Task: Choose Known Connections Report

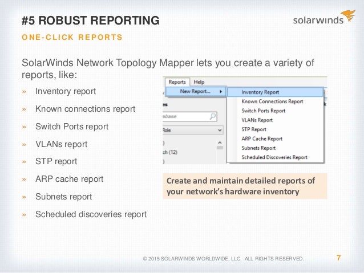Action: [x=275, y=101]
